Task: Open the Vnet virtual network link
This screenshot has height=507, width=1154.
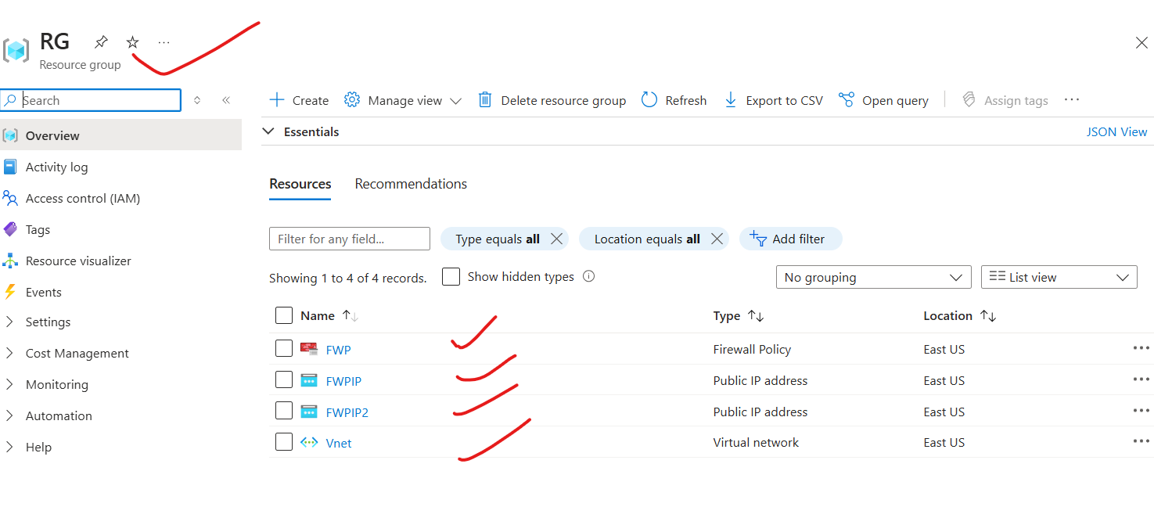Action: coord(339,443)
